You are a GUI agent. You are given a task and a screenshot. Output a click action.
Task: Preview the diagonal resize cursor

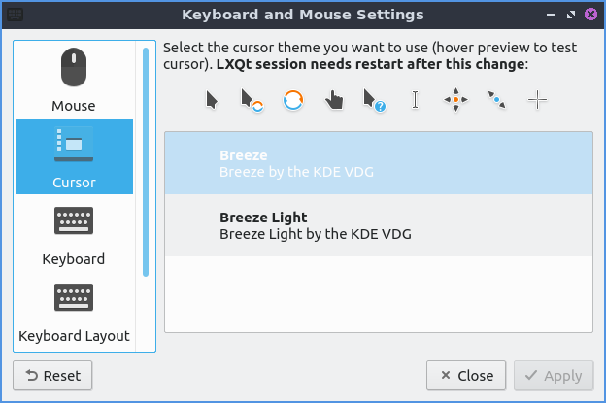(x=496, y=100)
